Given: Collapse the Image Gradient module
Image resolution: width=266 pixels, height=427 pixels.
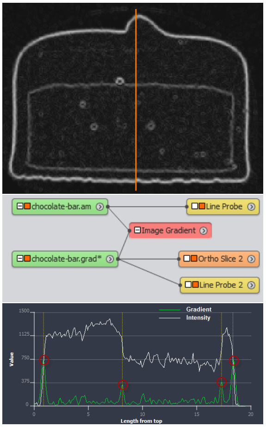Looking at the screenshot, I should coord(137,230).
